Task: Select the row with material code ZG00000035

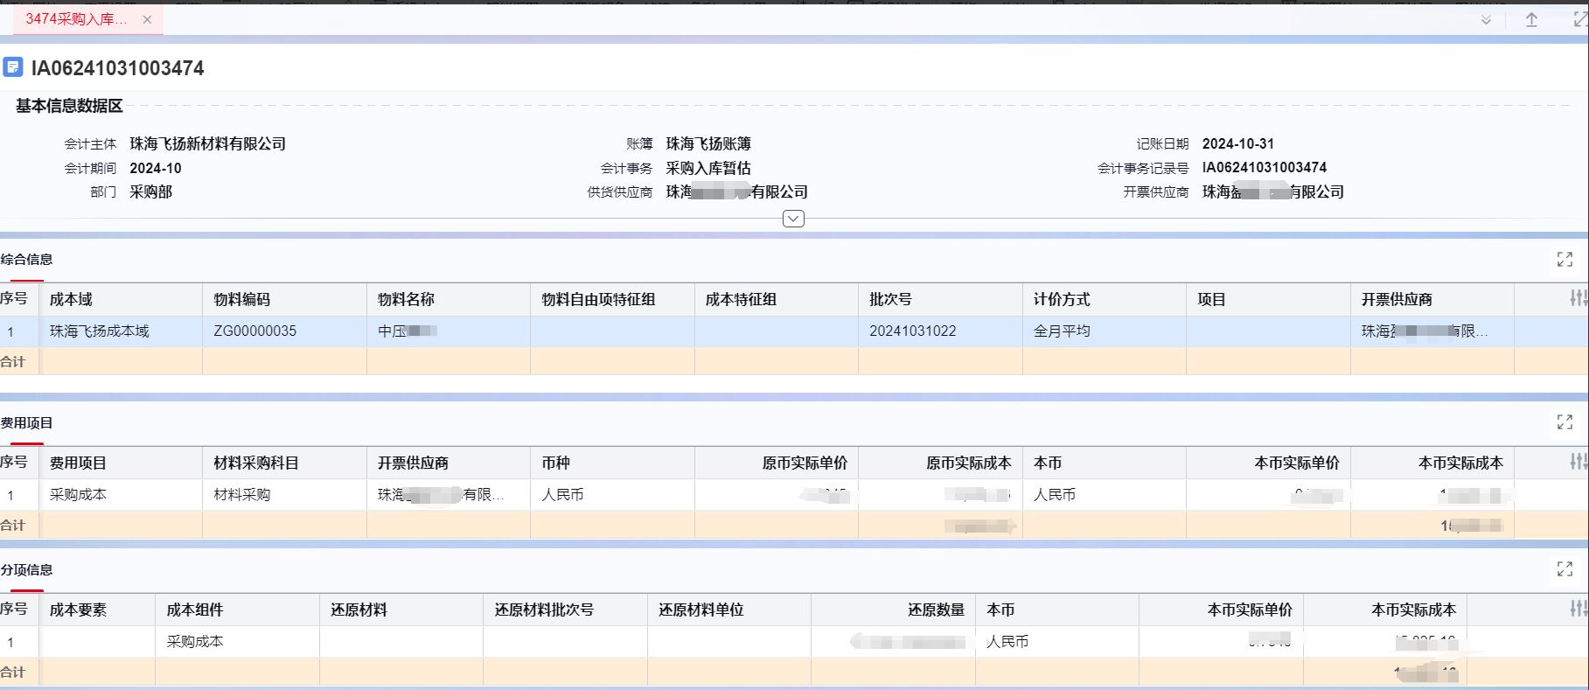Action: pyautogui.click(x=255, y=331)
